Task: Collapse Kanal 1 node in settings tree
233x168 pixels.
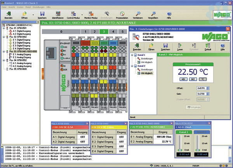Action: pos(132,55)
